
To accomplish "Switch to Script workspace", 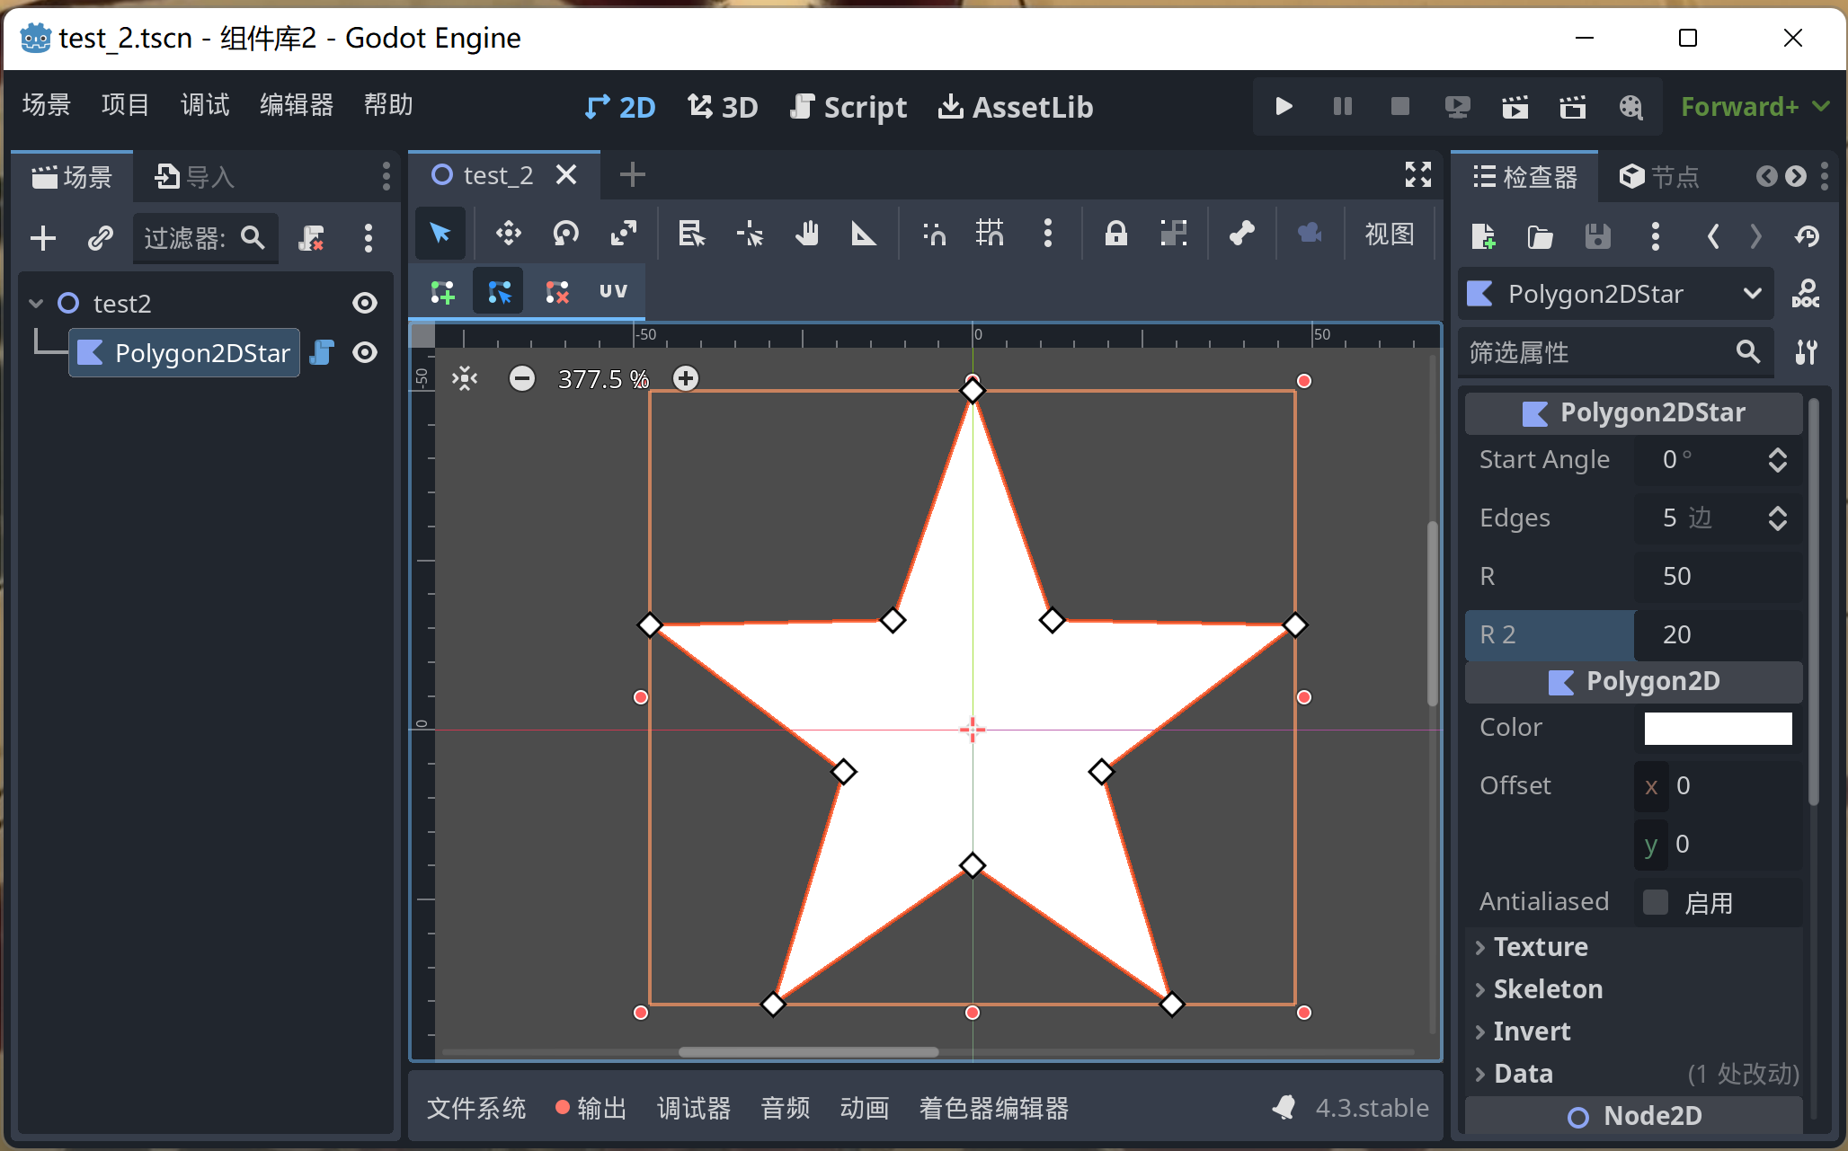I will point(848,107).
